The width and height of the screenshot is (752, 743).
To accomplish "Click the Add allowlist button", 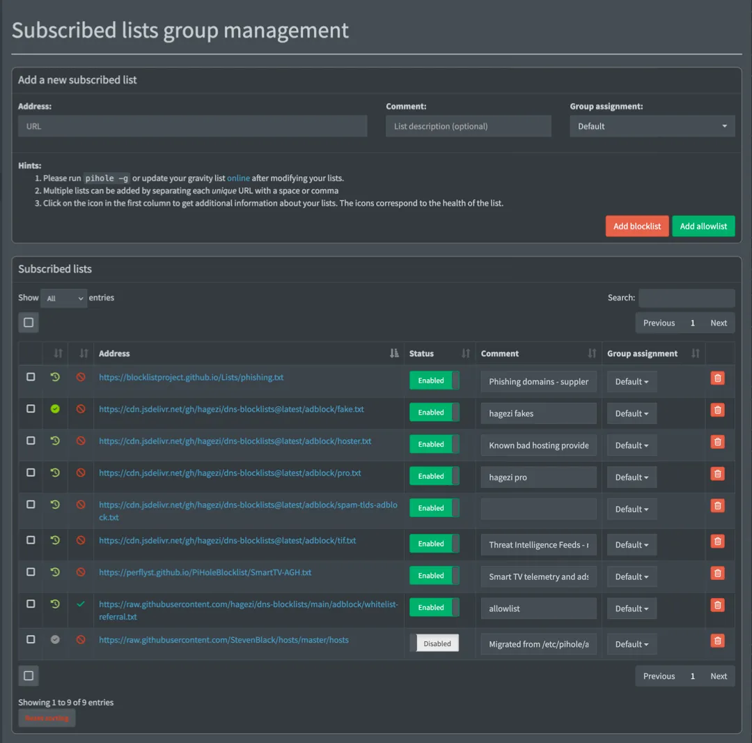I will tap(703, 226).
